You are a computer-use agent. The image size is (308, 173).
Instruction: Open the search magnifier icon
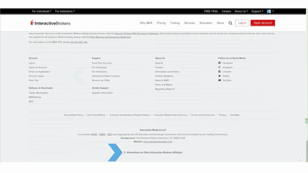pos(230,23)
